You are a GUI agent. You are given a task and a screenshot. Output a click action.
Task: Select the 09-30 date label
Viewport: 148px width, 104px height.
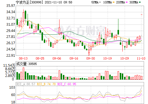tap(91, 58)
